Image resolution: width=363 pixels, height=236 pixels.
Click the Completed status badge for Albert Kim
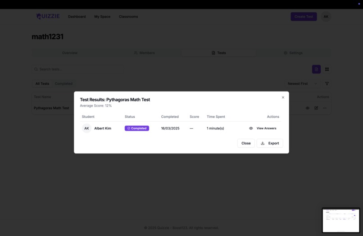[x=137, y=128]
